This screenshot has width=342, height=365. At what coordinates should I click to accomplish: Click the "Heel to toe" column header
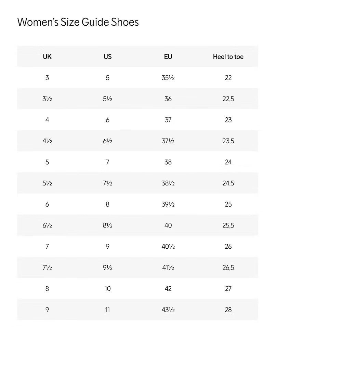click(x=228, y=57)
